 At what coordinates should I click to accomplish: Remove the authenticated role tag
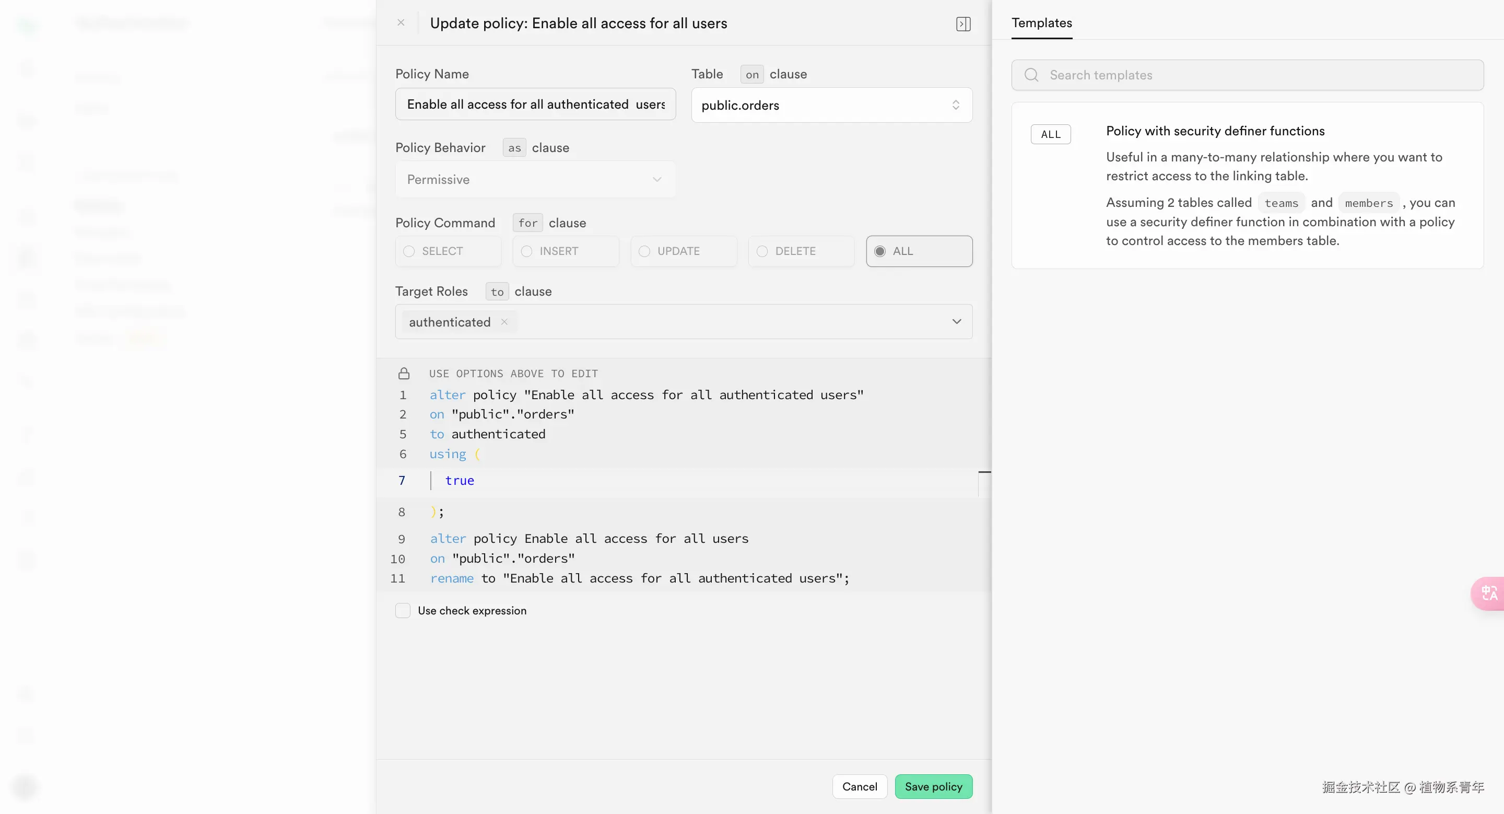504,322
